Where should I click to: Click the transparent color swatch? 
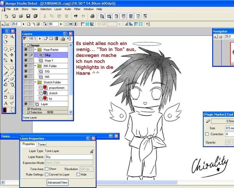[x=13, y=110]
